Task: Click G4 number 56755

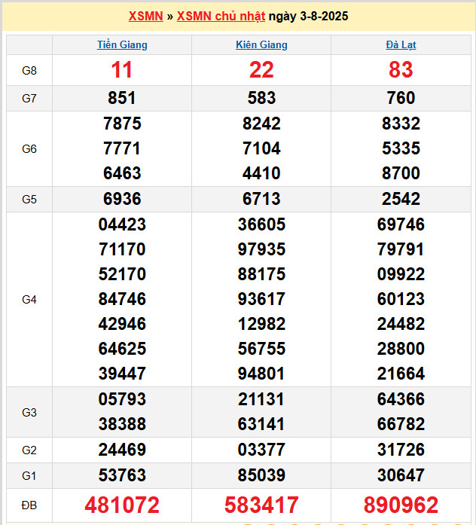Action: pos(261,349)
